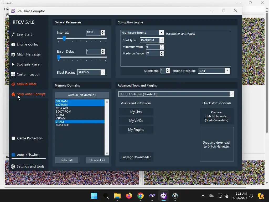Viewport: 269px width, 202px height.
Task: Select the CRAM memory domain
Action: (x=80, y=115)
